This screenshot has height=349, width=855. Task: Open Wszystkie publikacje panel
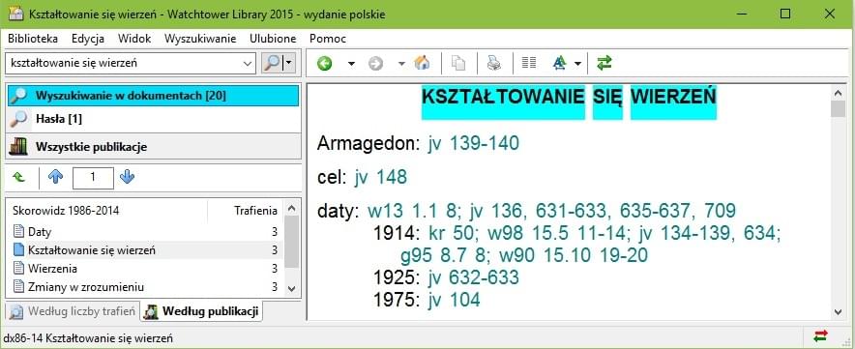tap(153, 147)
